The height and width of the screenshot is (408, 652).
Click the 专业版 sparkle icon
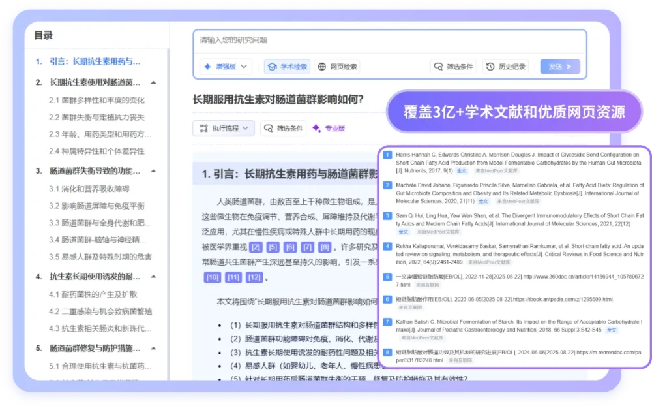coord(317,128)
